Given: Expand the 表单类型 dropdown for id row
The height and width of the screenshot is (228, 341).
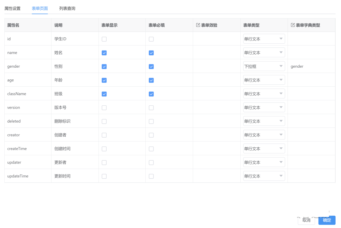Looking at the screenshot, I should (264, 39).
